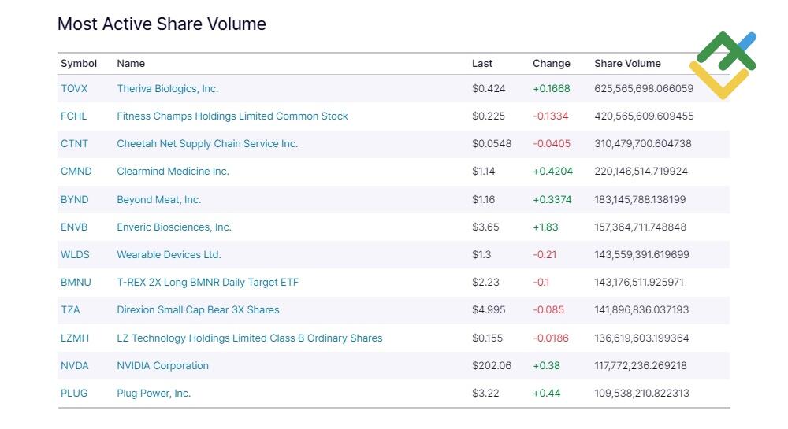Open the TOVX ticker symbol link

74,89
